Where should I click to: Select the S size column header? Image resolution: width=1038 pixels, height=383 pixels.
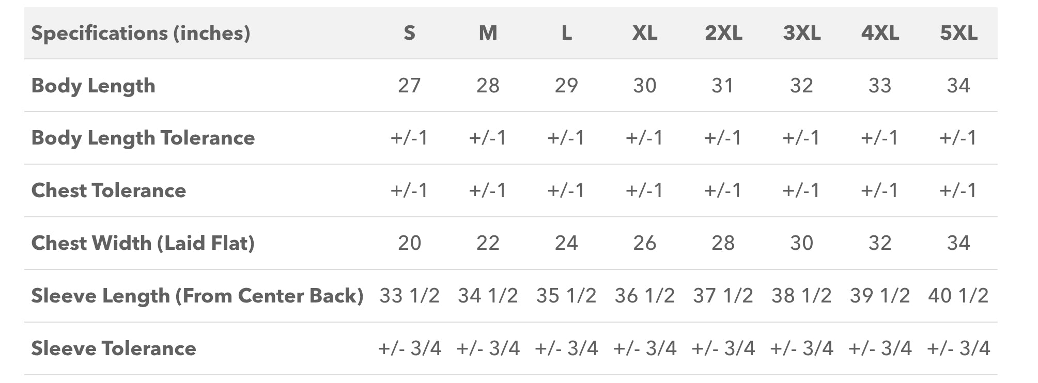409,33
